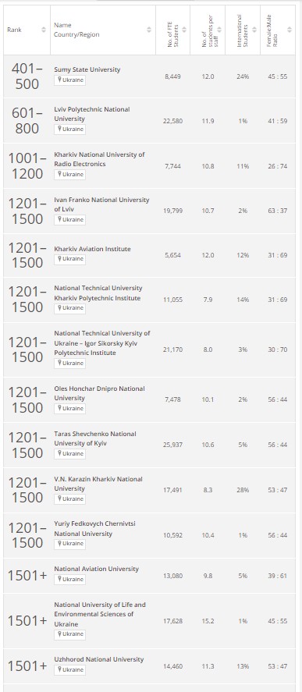Click Ukraine location tag under Kharkiv Aviation Institute
This screenshot has width=302, height=692.
pos(69,260)
